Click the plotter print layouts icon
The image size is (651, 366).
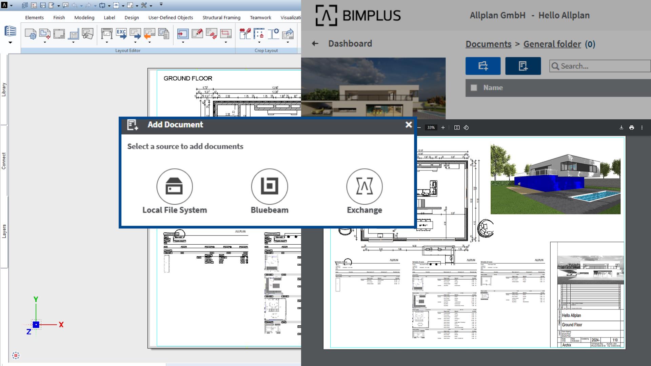click(x=106, y=34)
